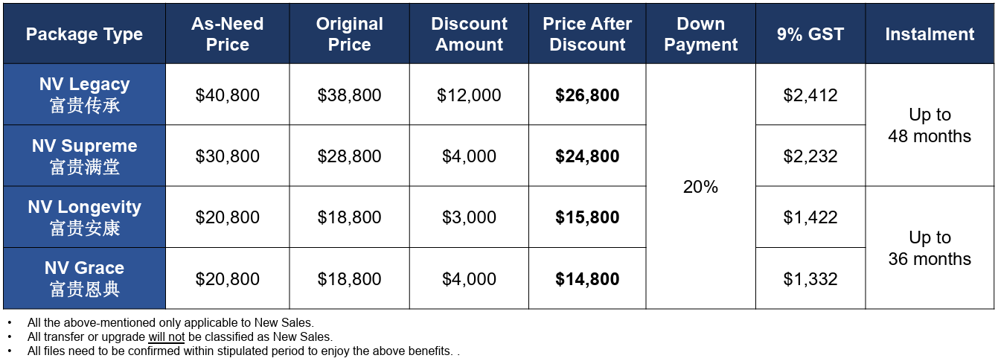Image resolution: width=998 pixels, height=364 pixels.
Task: Click the 20% down payment cell
Action: tap(700, 186)
